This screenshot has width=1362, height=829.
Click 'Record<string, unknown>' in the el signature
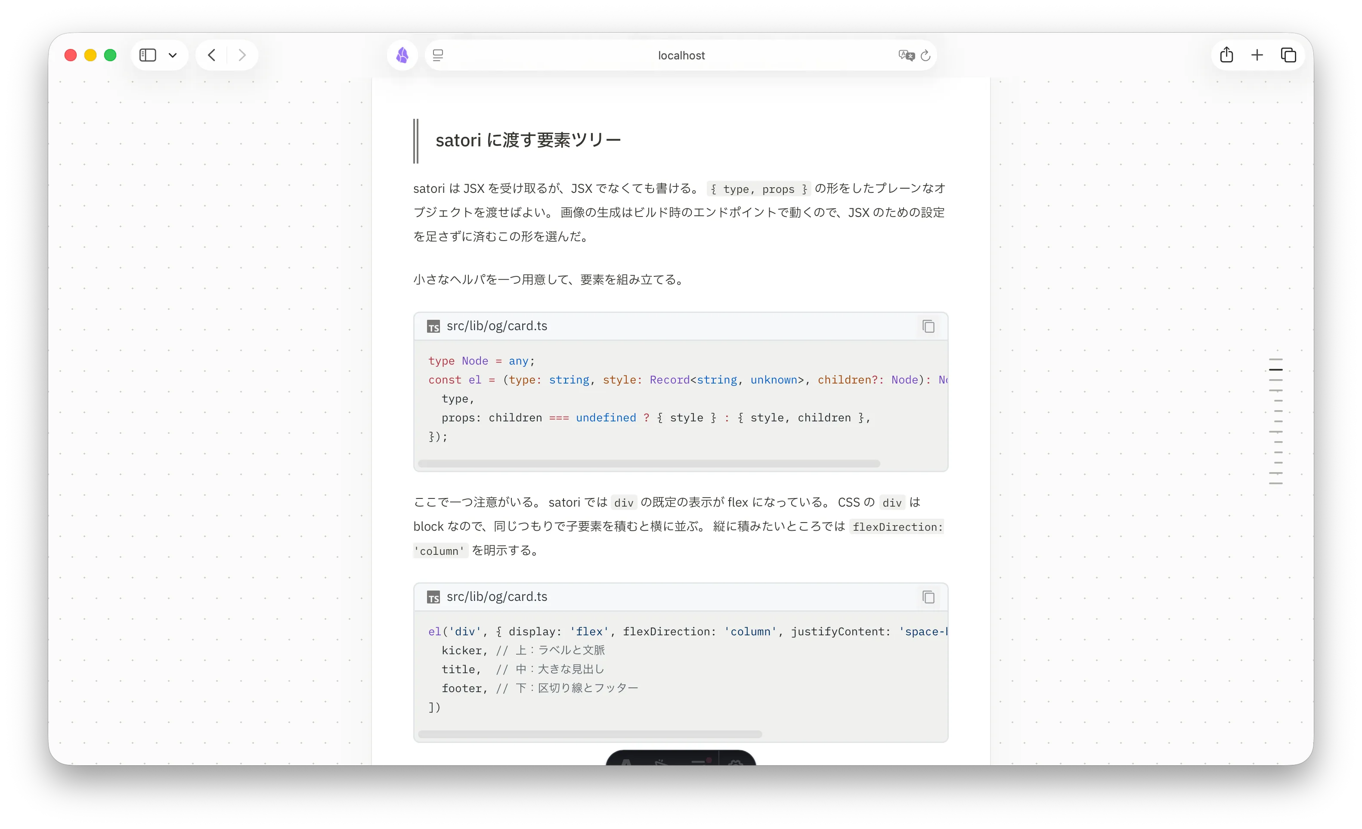coord(727,380)
